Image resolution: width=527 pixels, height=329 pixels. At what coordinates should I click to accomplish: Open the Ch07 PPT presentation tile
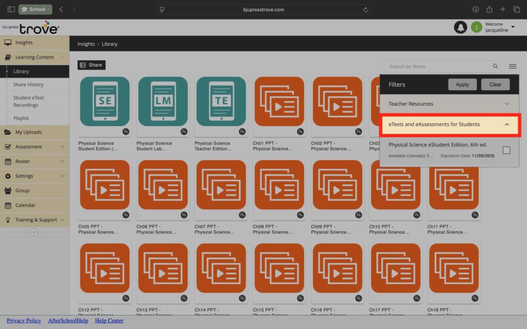pyautogui.click(x=221, y=185)
